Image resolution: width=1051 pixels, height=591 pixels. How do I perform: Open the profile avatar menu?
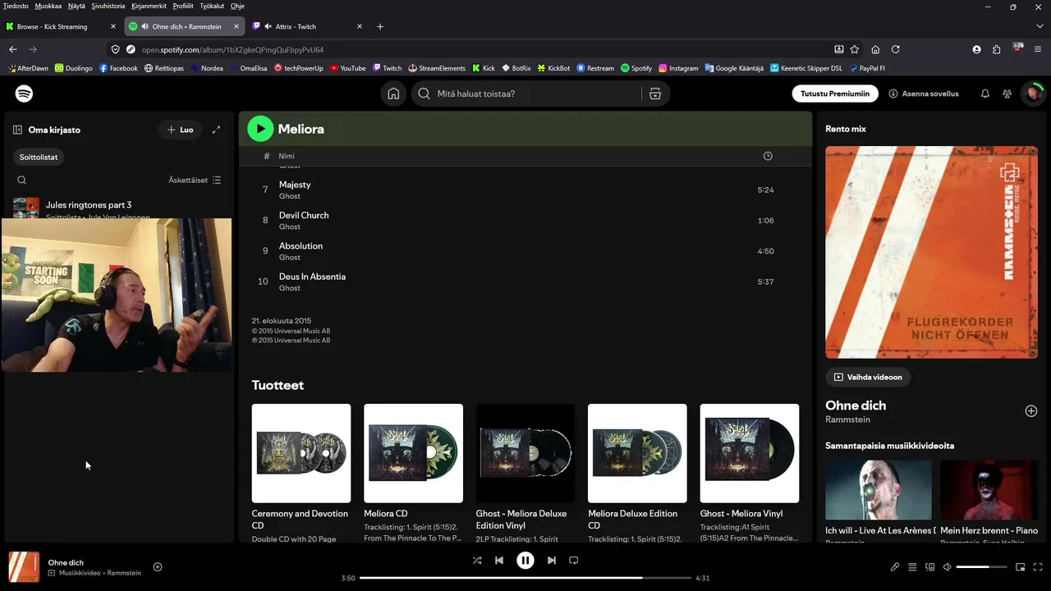pyautogui.click(x=1032, y=94)
